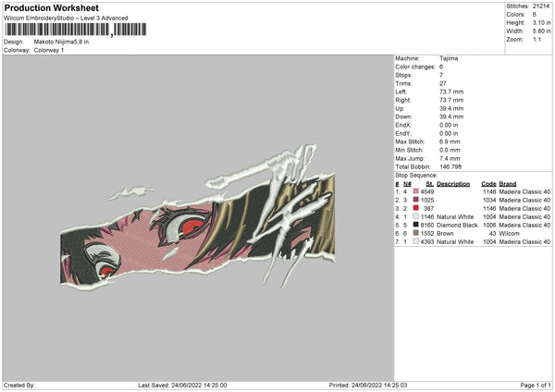Click the white swatch beside 4393 Natural White
This screenshot has width=555, height=392.
tap(416, 241)
